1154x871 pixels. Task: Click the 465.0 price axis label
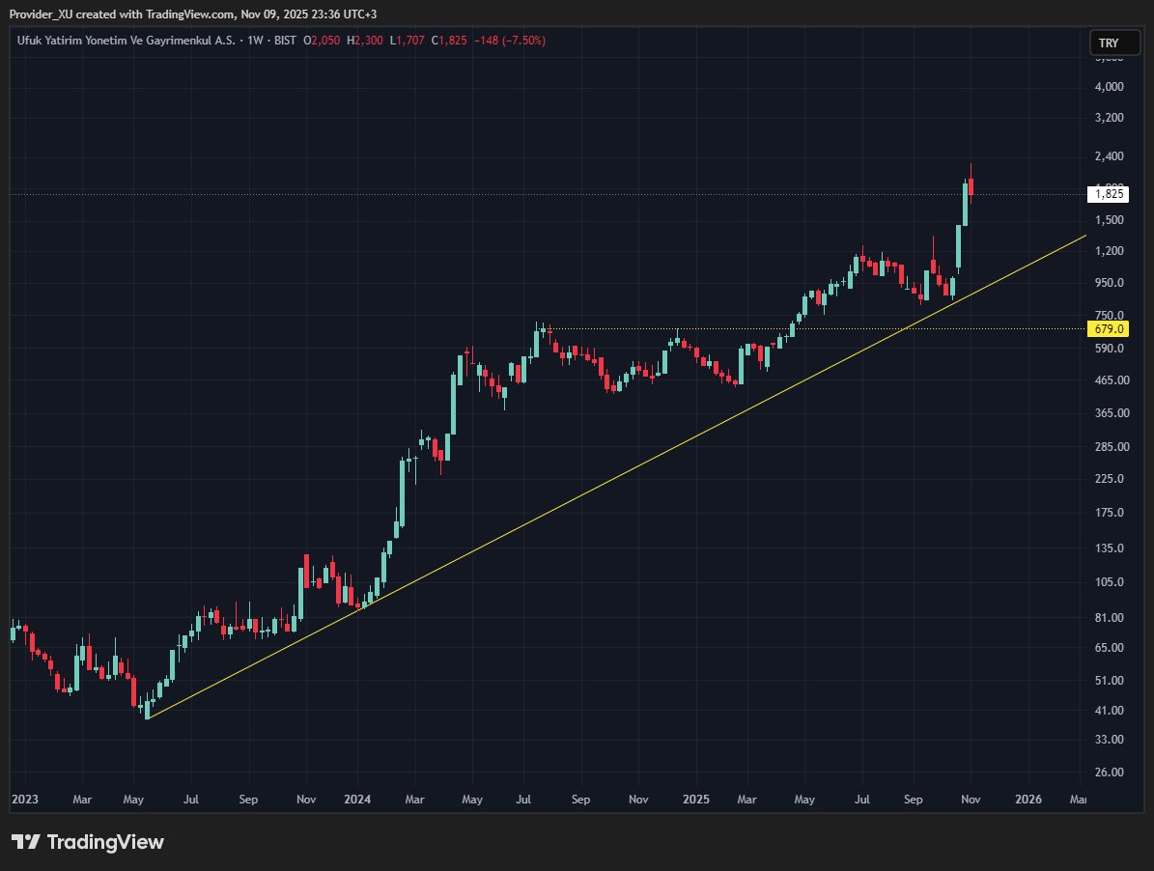[1112, 380]
